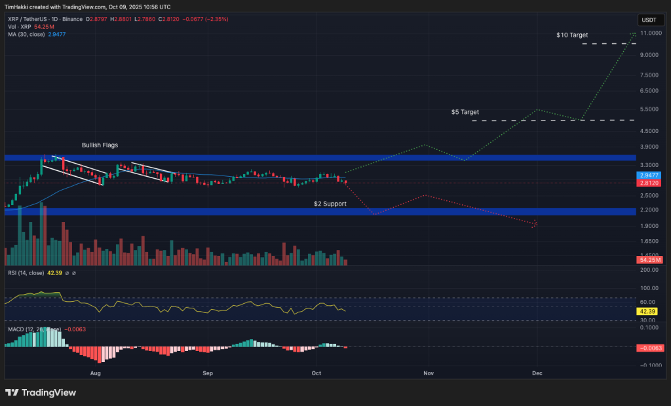This screenshot has height=406, width=671.
Task: Click the second ∅ symbol beside RSI value
Action: point(74,273)
